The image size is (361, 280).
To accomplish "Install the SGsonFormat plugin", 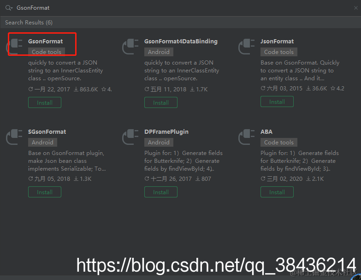I will (45, 192).
